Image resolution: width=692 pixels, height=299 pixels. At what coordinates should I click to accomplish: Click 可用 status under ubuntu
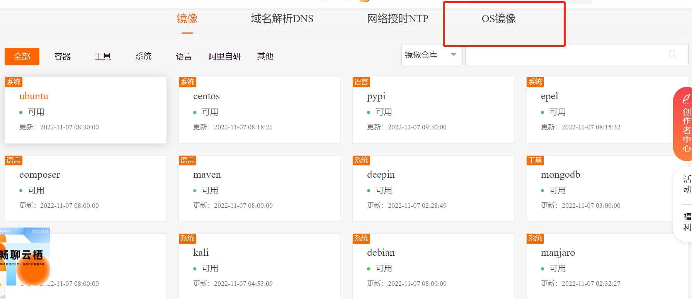pyautogui.click(x=36, y=112)
